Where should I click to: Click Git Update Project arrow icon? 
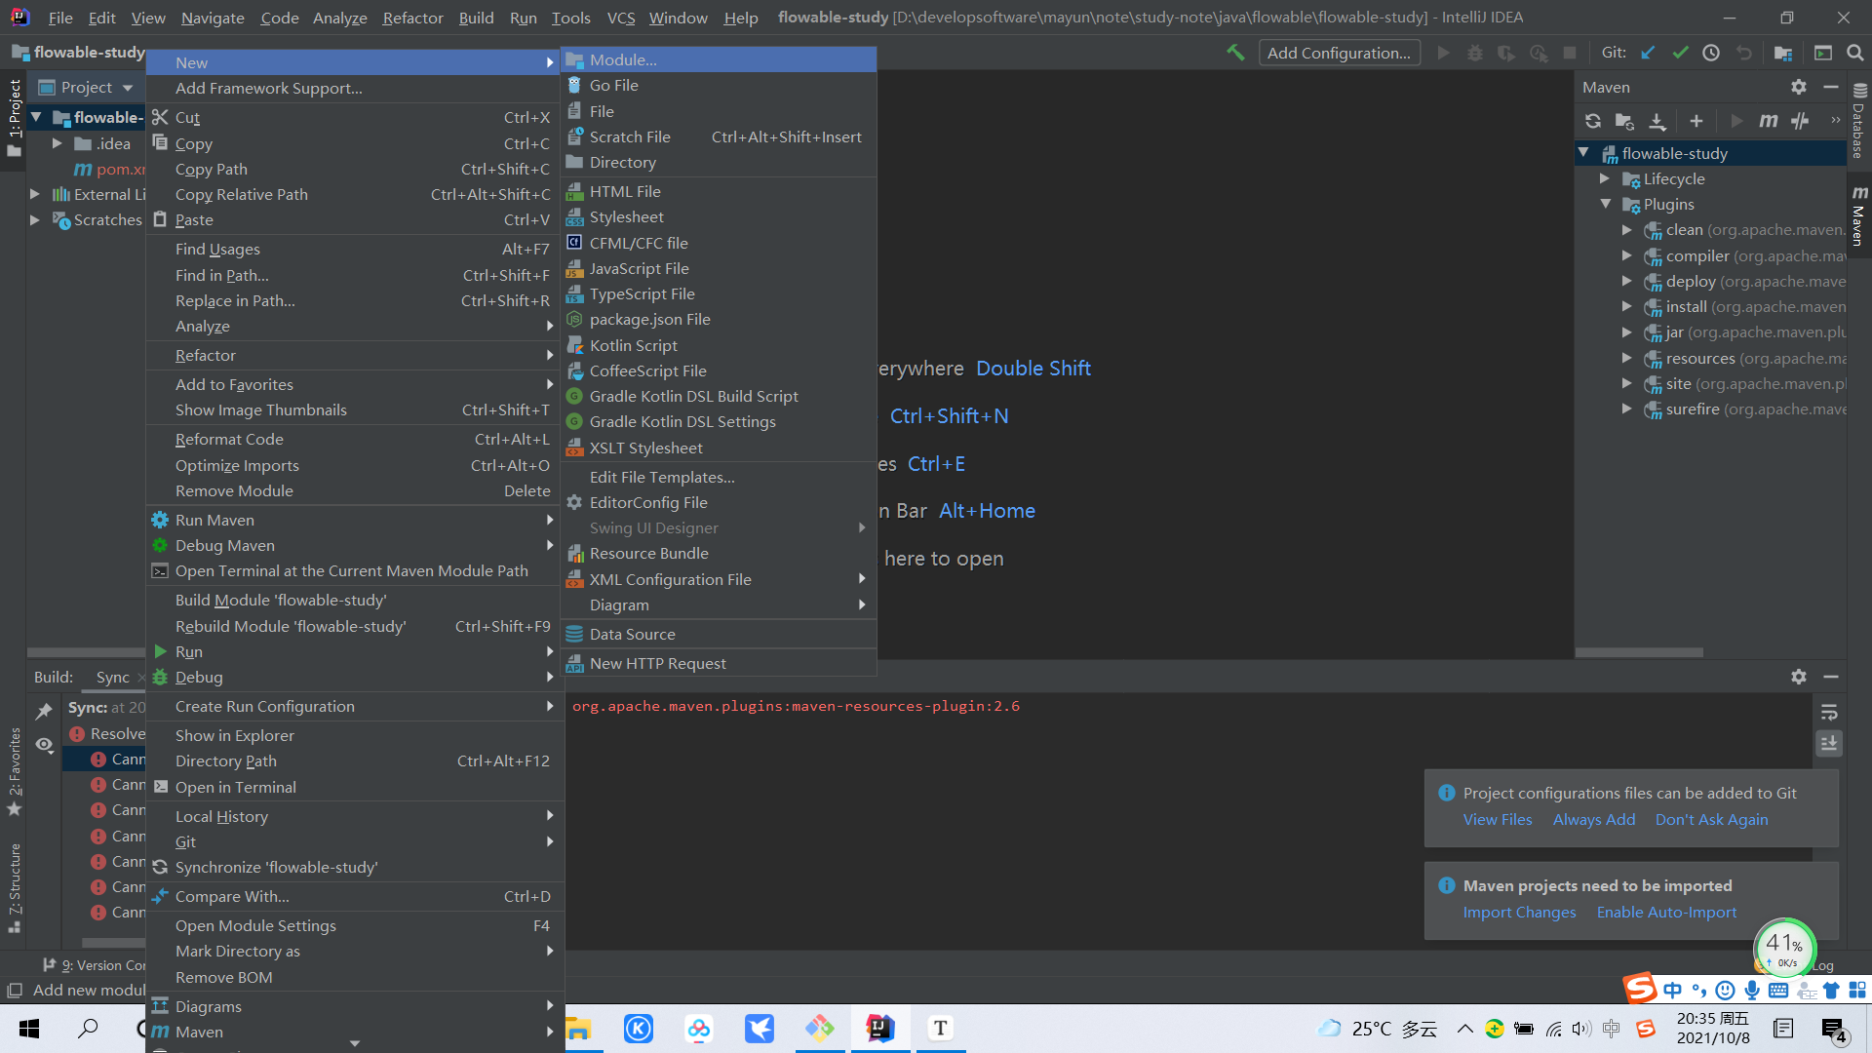pyautogui.click(x=1648, y=53)
